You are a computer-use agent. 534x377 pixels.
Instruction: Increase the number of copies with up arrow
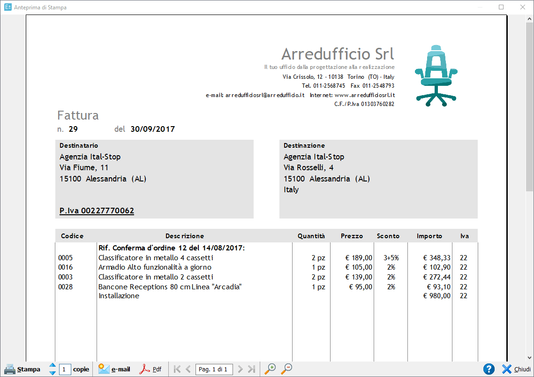point(53,365)
